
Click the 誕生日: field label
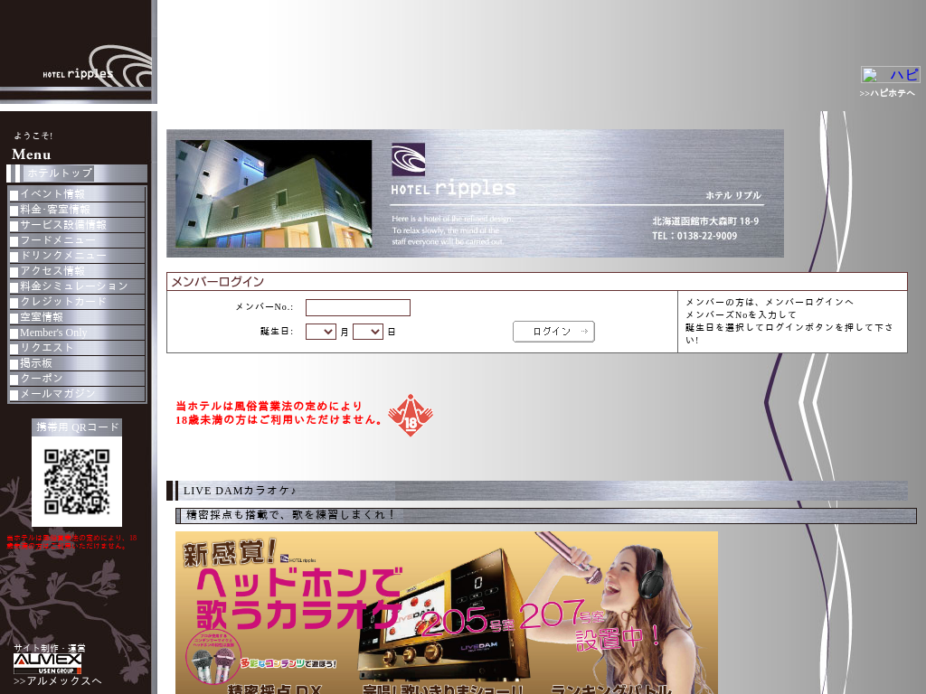click(277, 332)
